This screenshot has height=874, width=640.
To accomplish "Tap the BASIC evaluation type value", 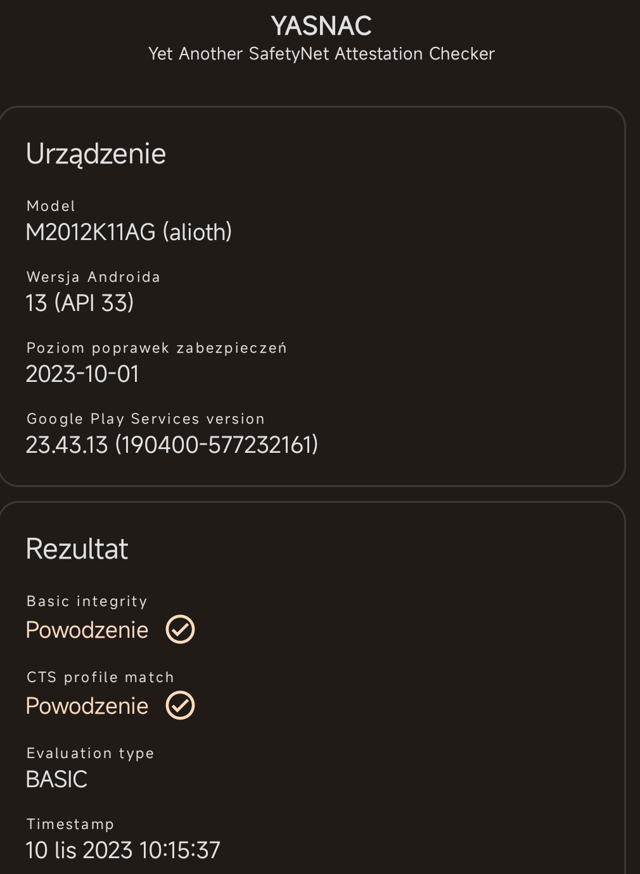I will pyautogui.click(x=56, y=780).
